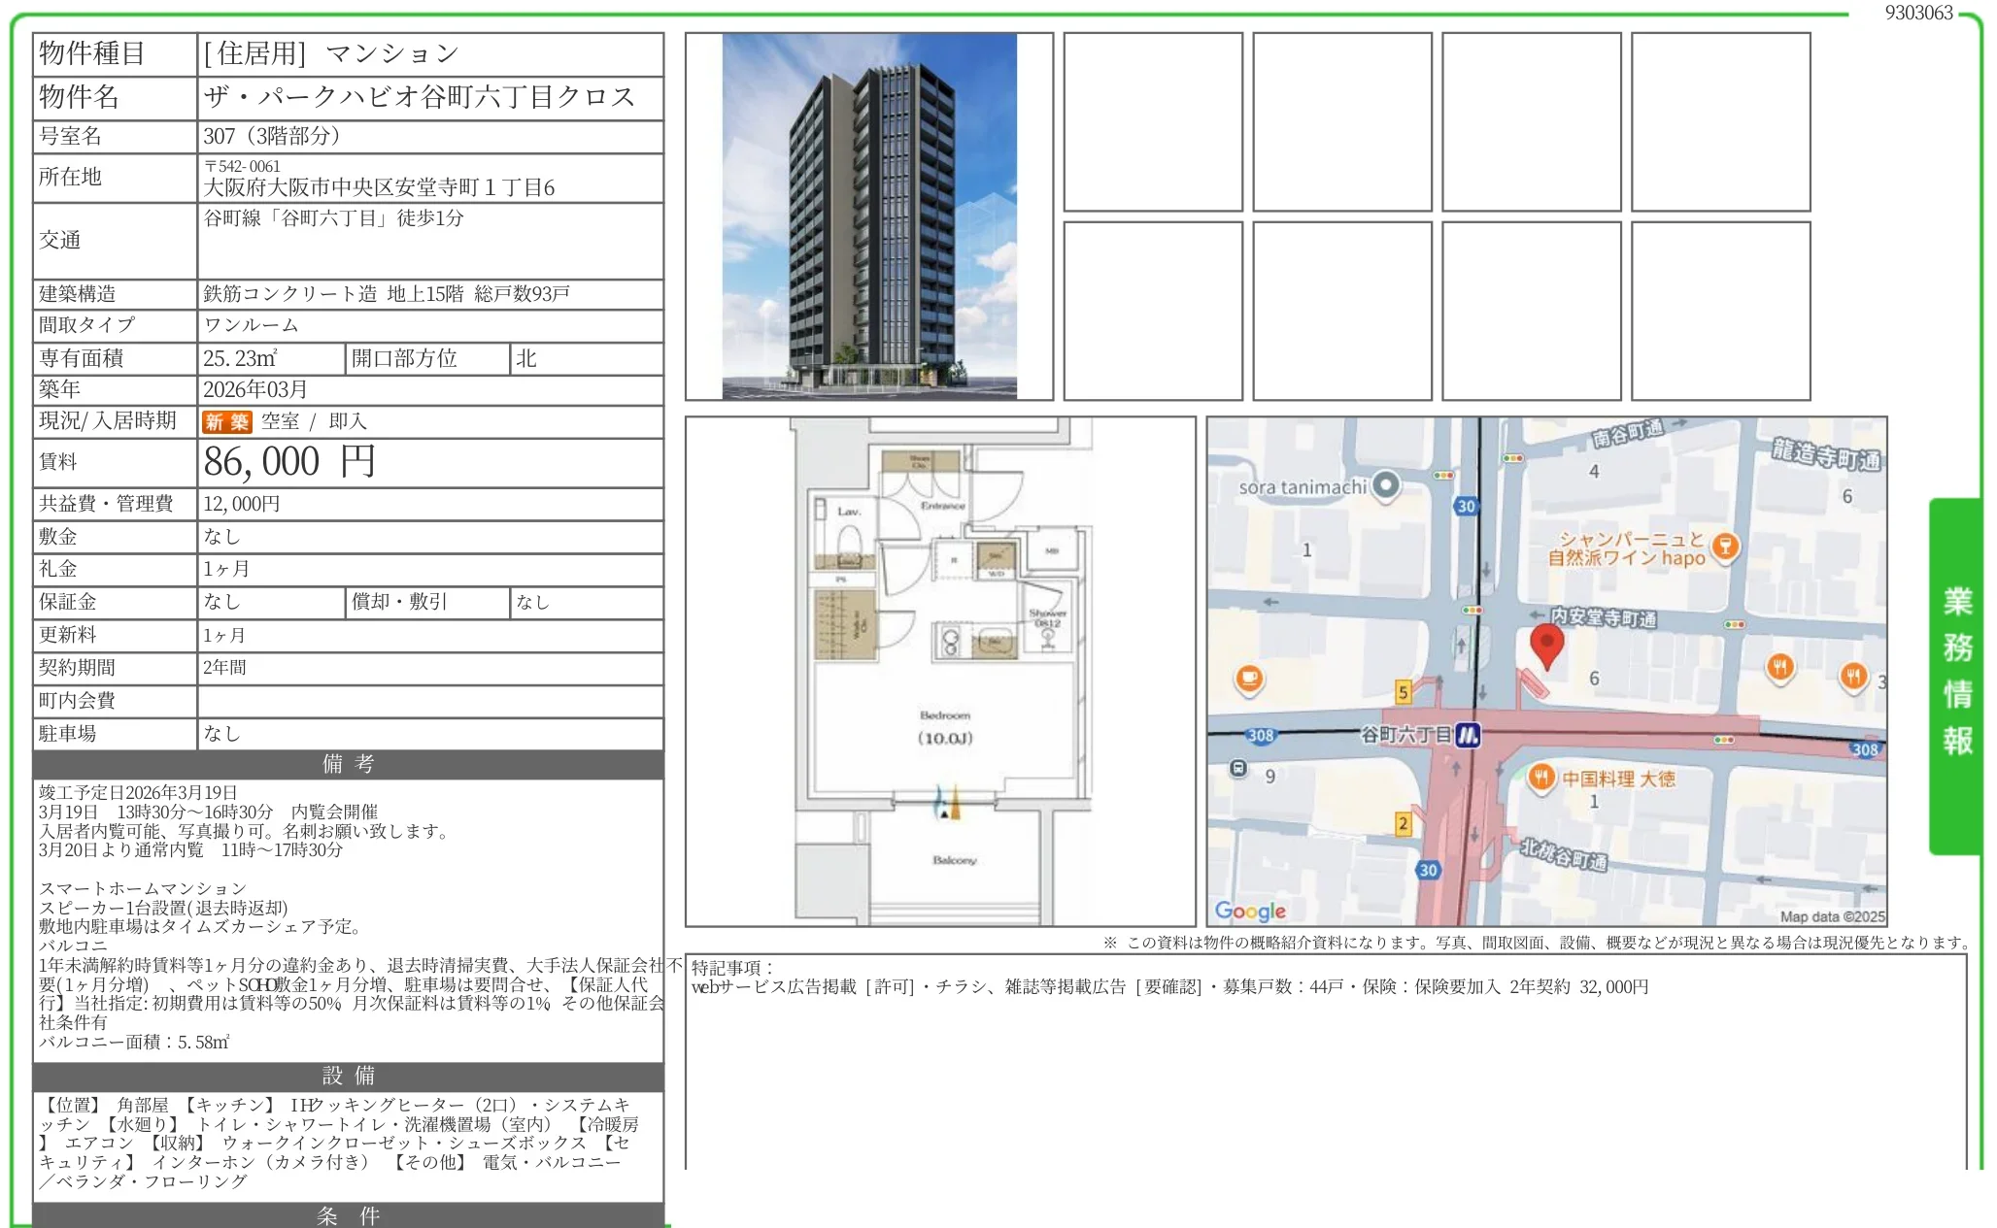Click the Map data ©2025 text
The image size is (1997, 1228).
[1831, 916]
